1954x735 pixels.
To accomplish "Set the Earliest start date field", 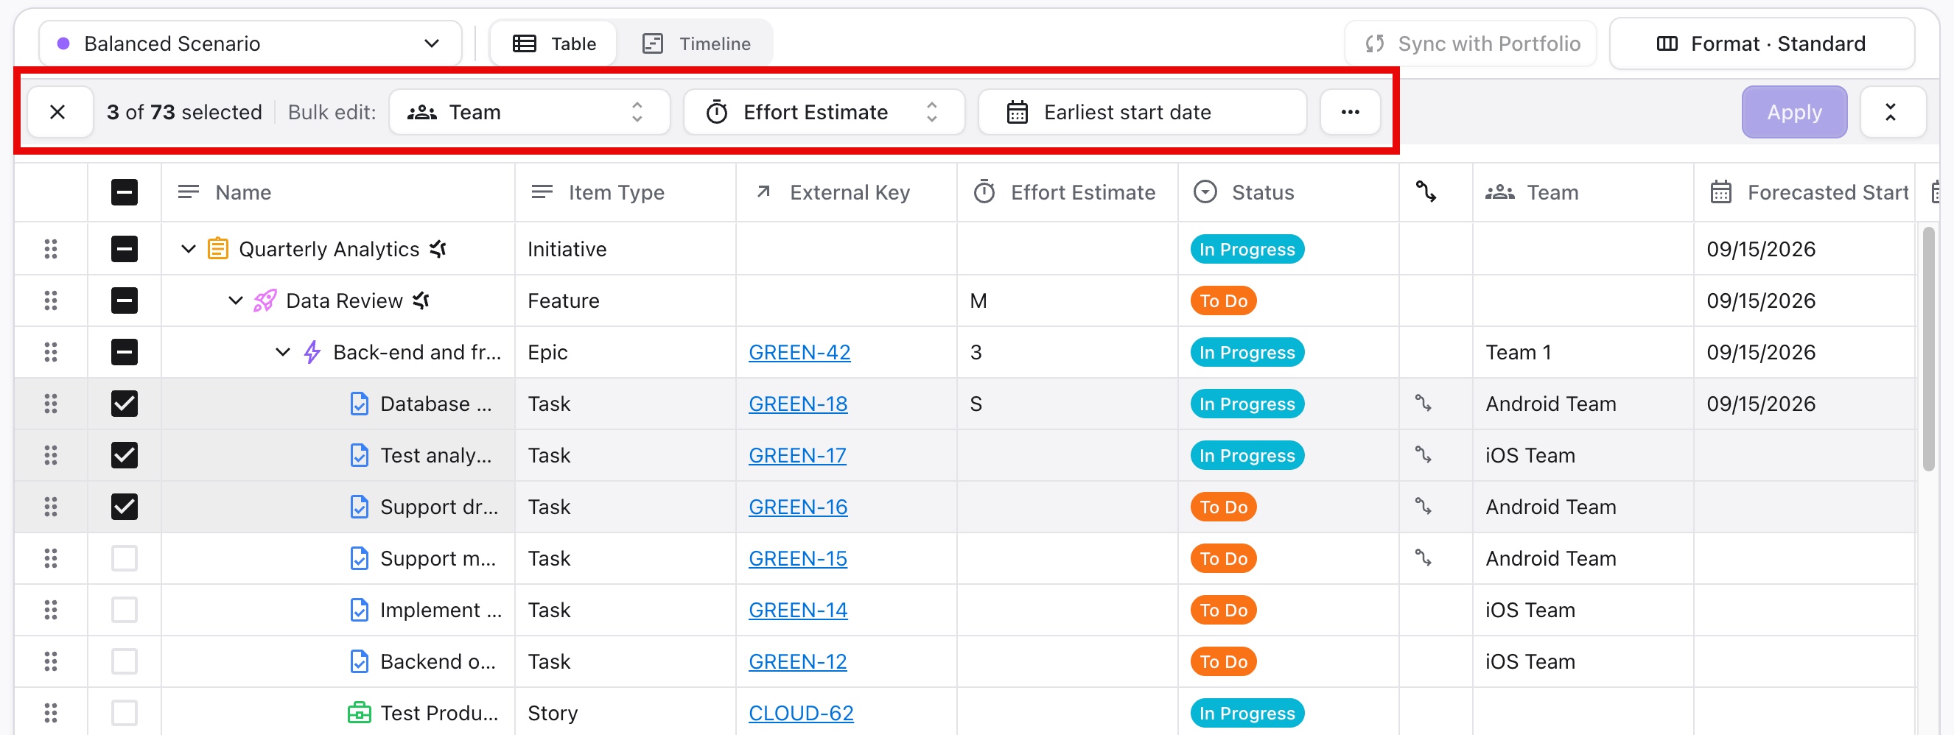I will click(1142, 112).
